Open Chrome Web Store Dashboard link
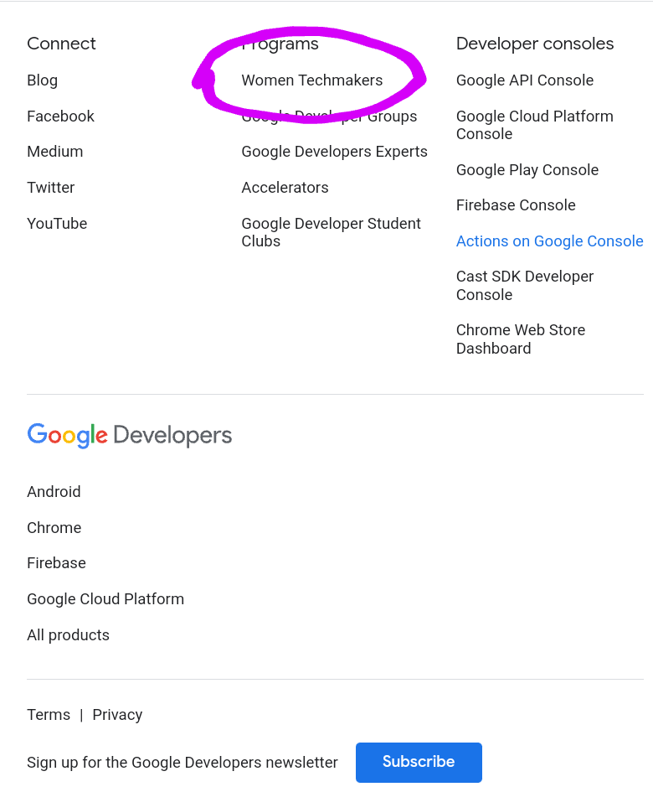Image resolution: width=653 pixels, height=792 pixels. 521,339
